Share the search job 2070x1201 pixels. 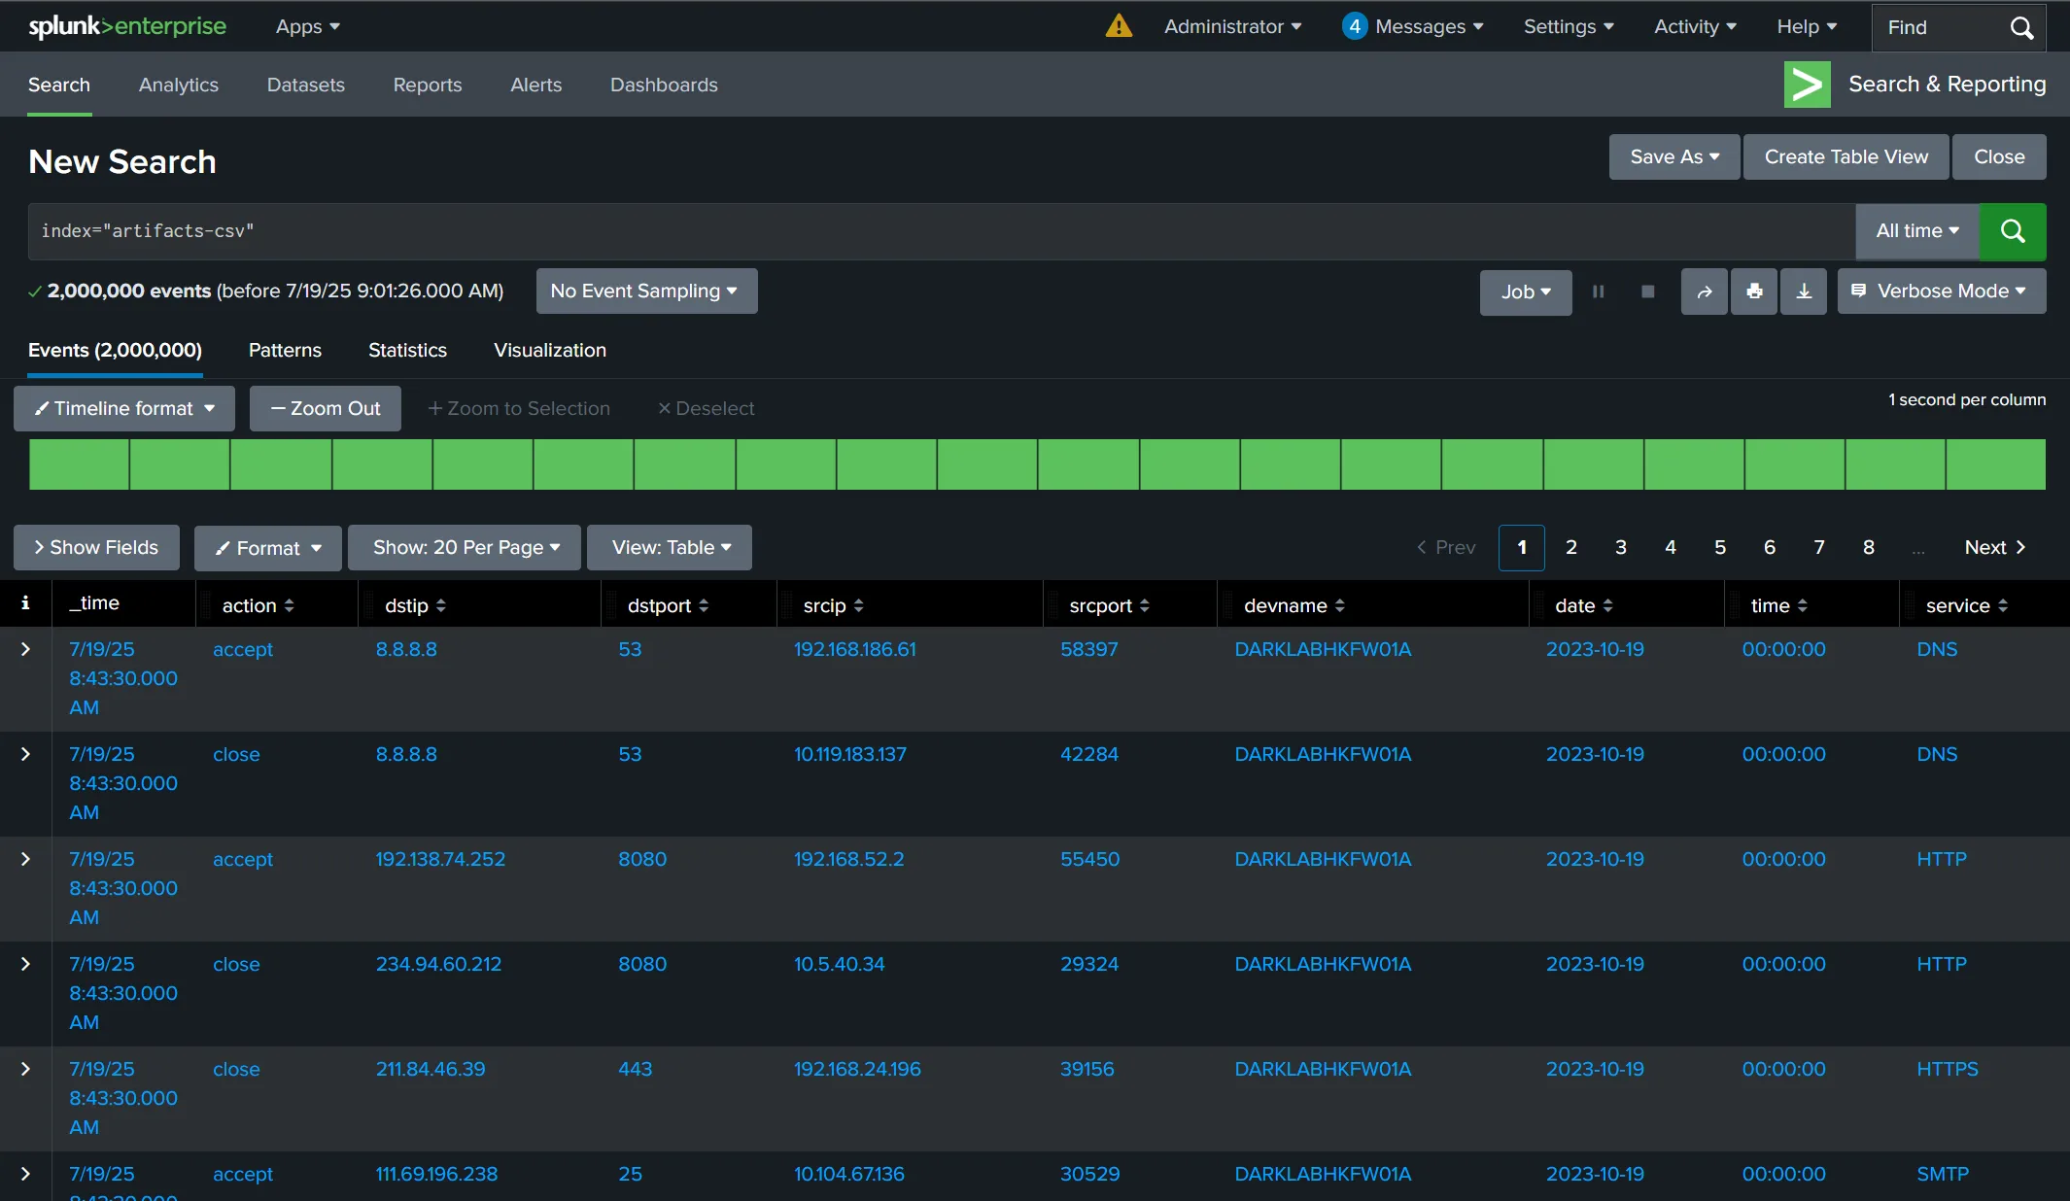pyautogui.click(x=1705, y=292)
